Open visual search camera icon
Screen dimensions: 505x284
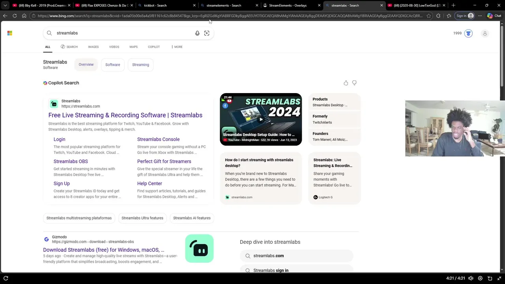pos(207,33)
